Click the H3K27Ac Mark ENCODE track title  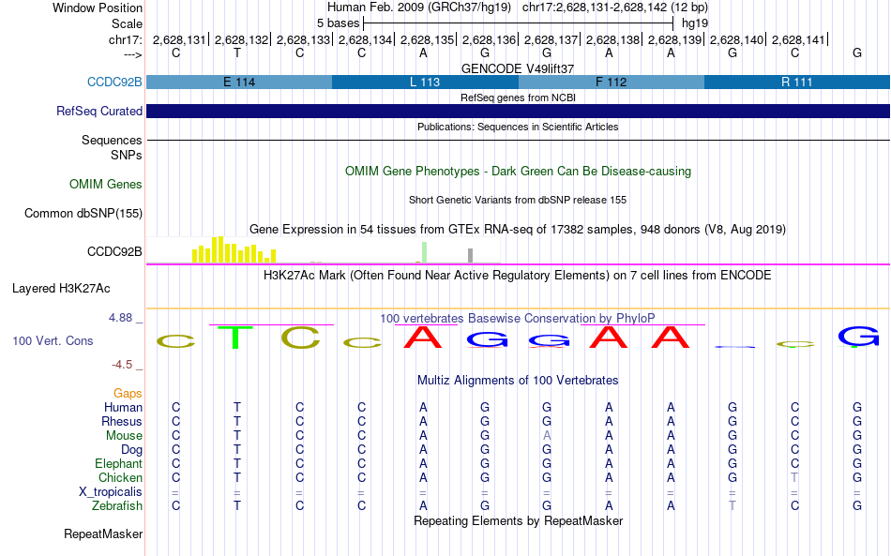[x=518, y=276]
